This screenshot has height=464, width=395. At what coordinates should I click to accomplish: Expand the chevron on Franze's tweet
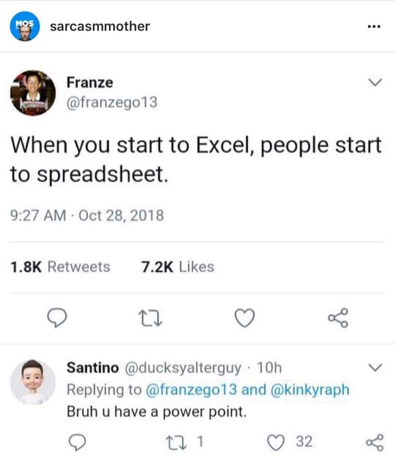pyautogui.click(x=373, y=84)
